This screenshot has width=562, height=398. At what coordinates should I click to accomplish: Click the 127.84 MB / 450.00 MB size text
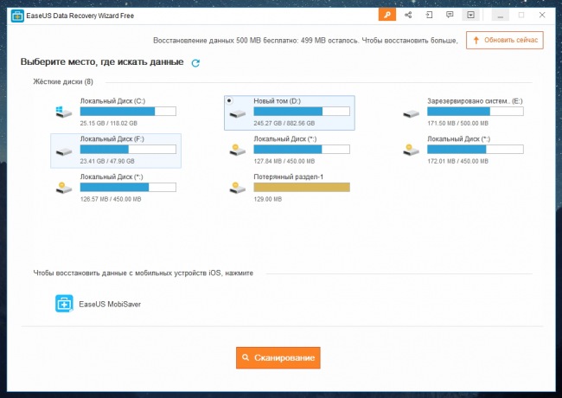click(284, 161)
